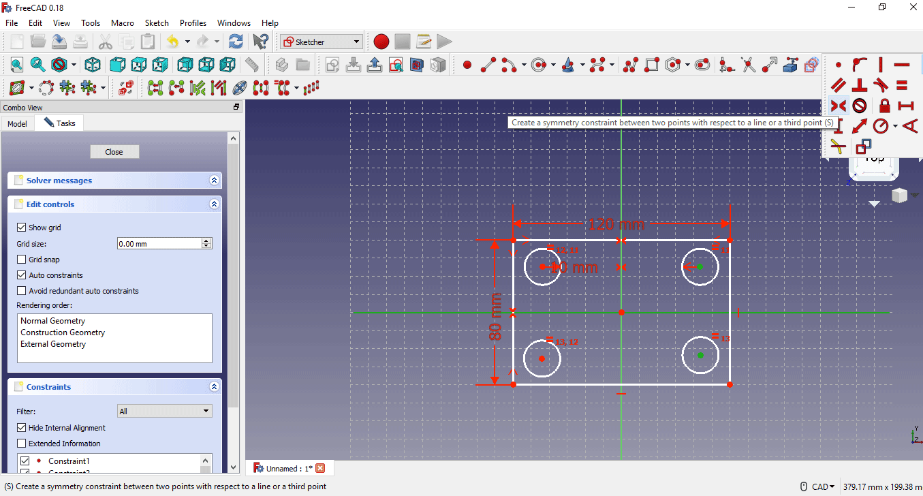Click the refresh recompute icon
This screenshot has height=496, width=923.
[236, 42]
